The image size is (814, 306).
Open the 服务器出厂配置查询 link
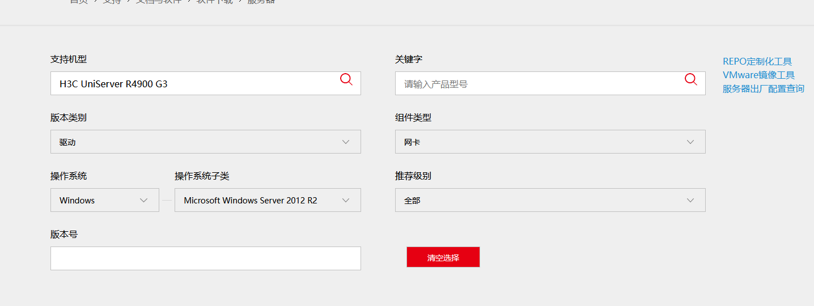pyautogui.click(x=764, y=88)
